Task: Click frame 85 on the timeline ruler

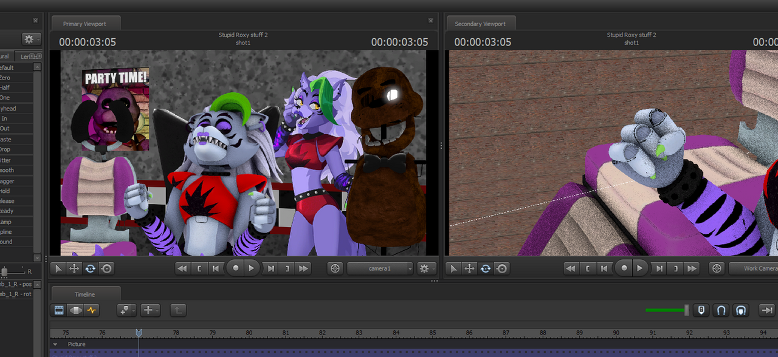Action: tap(433, 333)
